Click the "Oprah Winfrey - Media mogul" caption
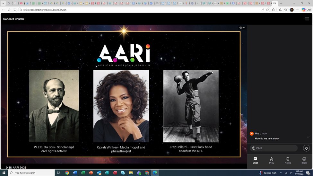313x176 pixels. tap(121, 149)
